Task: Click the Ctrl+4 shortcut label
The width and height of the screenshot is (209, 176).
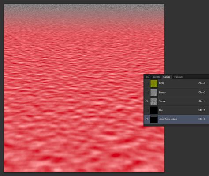Action: [x=202, y=101]
